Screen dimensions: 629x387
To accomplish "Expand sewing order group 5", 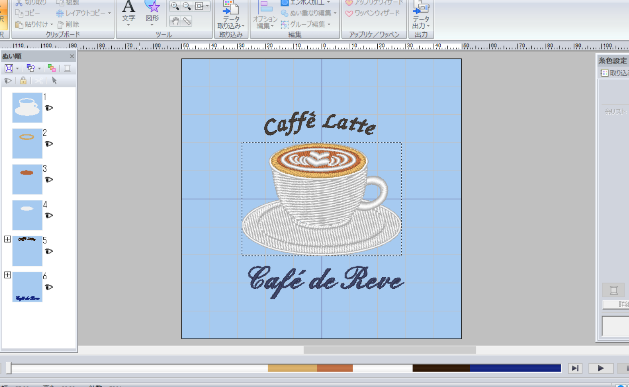I will [x=7, y=239].
